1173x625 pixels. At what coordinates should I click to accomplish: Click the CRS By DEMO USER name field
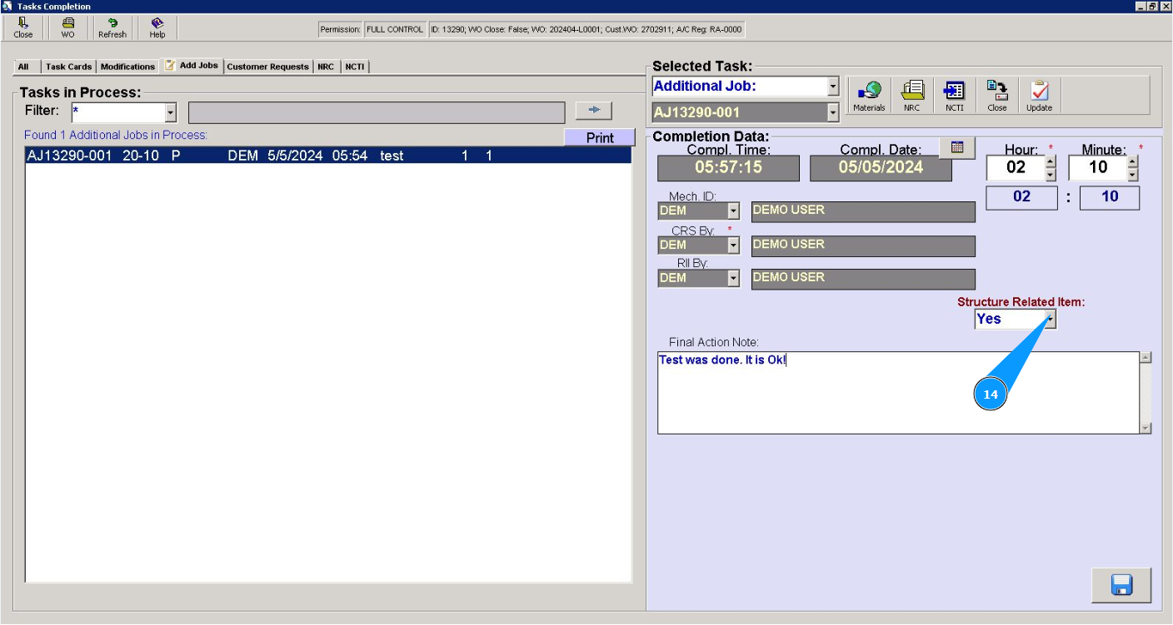863,246
